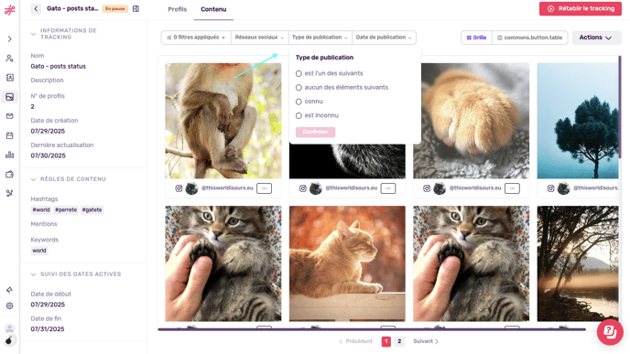
Task: Go to the Suivant page
Action: pos(426,341)
